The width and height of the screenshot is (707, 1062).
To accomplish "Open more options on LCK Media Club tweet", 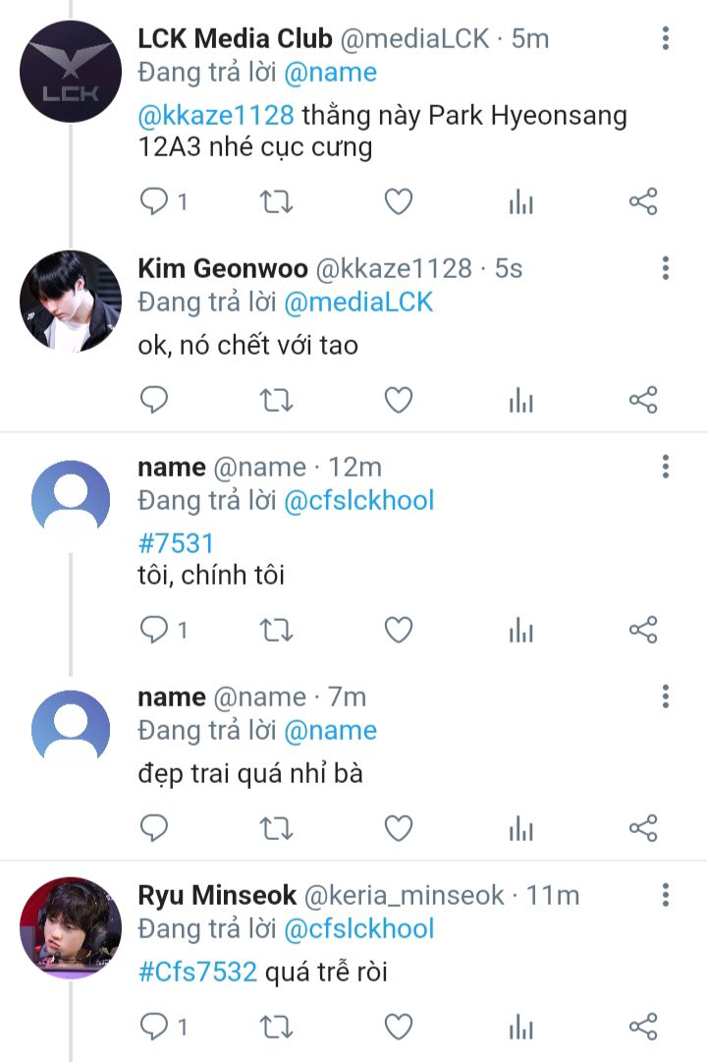I will (x=666, y=39).
